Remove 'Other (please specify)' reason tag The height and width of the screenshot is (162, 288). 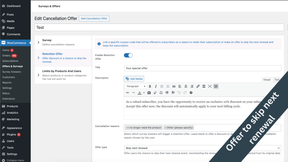(165, 128)
